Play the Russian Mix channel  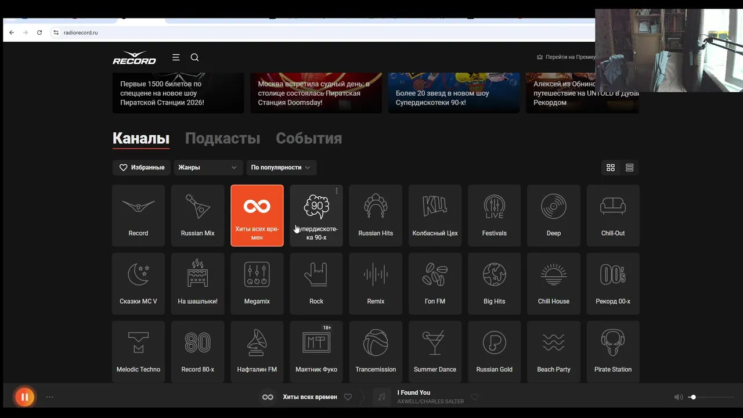point(197,215)
